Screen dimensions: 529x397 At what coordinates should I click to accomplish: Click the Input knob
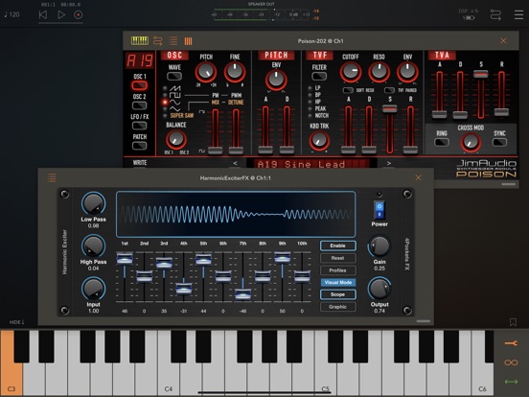[x=94, y=289]
